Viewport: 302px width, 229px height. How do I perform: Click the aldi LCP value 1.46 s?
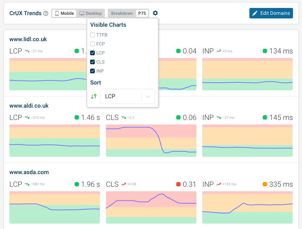pos(90,117)
